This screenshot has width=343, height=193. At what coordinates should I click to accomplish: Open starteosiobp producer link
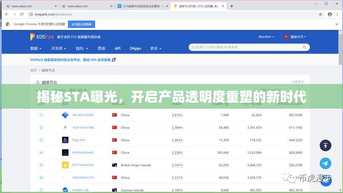coord(83,127)
